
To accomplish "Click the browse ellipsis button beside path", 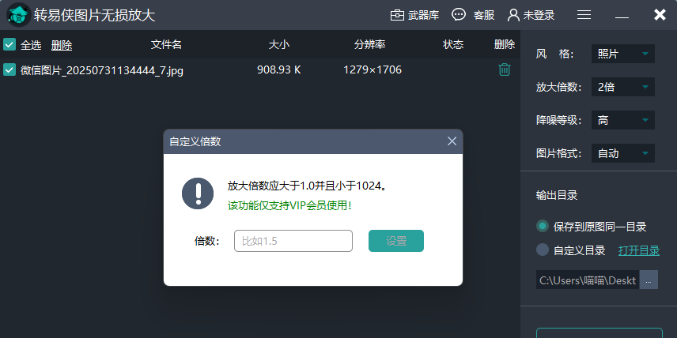I will point(649,280).
